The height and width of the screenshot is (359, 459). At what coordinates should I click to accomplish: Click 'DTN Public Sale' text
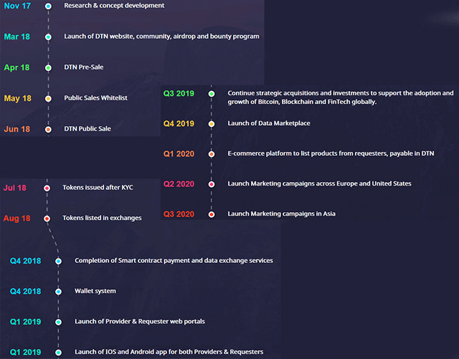(x=87, y=129)
